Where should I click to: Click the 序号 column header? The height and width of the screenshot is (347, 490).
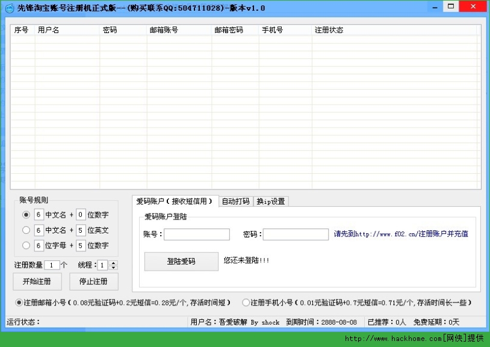pyautogui.click(x=23, y=30)
